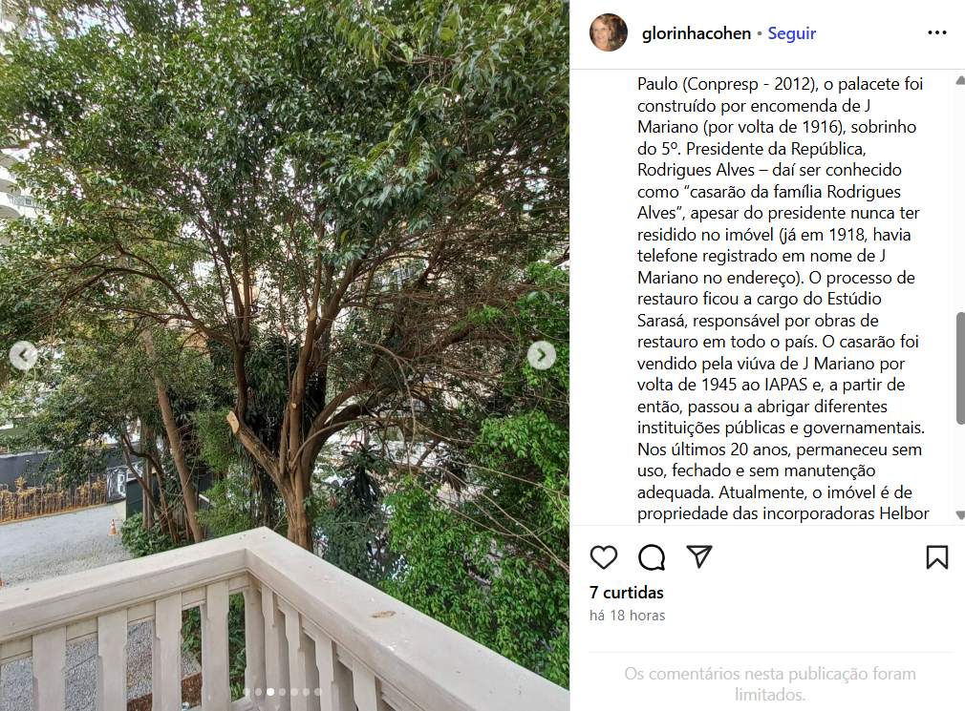The width and height of the screenshot is (965, 711).
Task: Click the caption scrollbar up arrow
Action: pyautogui.click(x=960, y=80)
